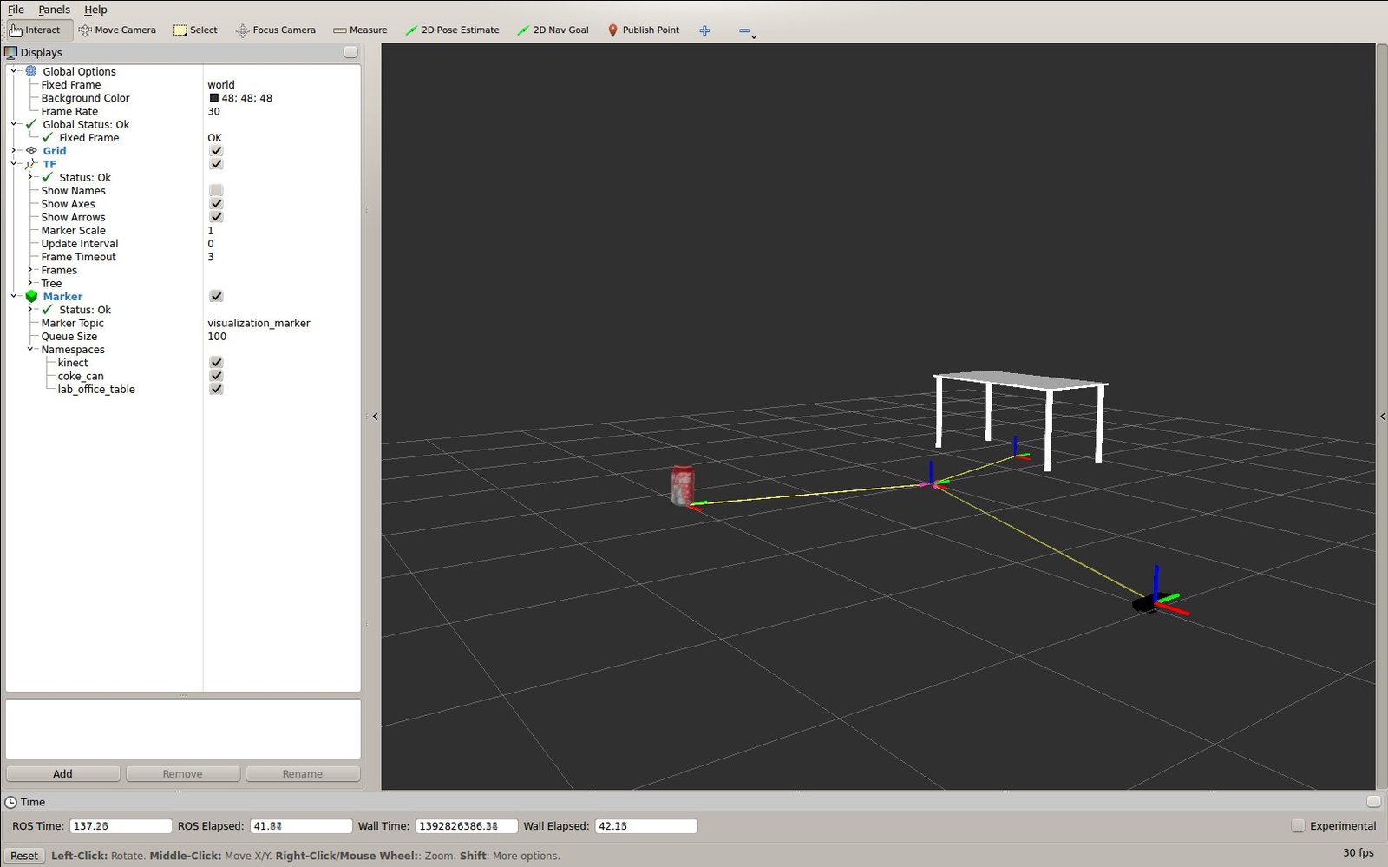Click the Fixed Frame value 'world'
This screenshot has height=867, width=1388.
(221, 85)
